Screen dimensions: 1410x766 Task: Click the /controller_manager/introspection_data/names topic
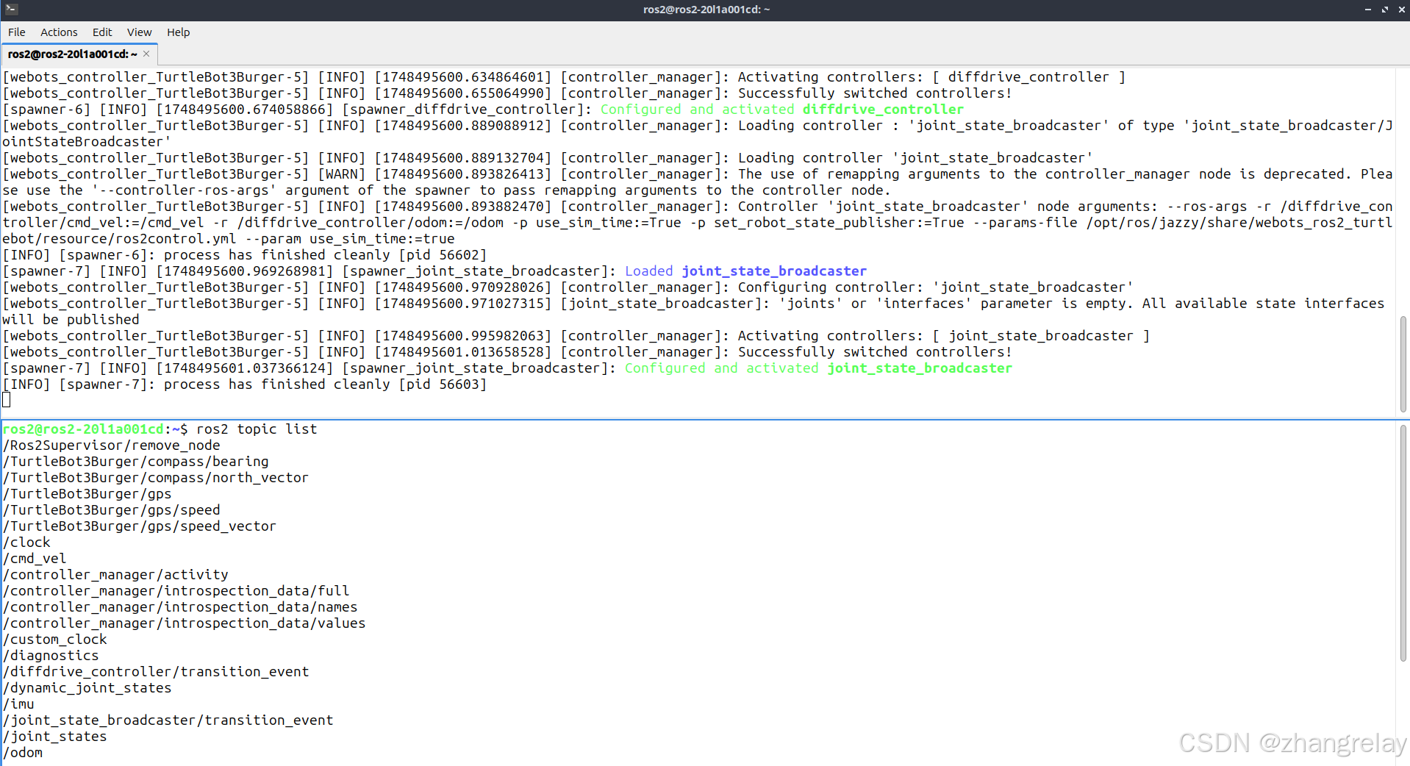pos(181,607)
